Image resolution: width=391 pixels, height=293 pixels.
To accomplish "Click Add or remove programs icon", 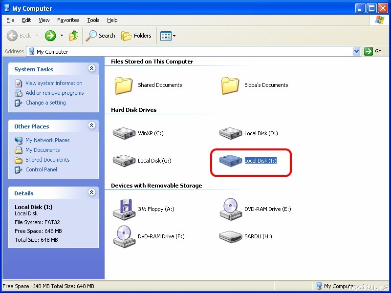I will [19, 93].
